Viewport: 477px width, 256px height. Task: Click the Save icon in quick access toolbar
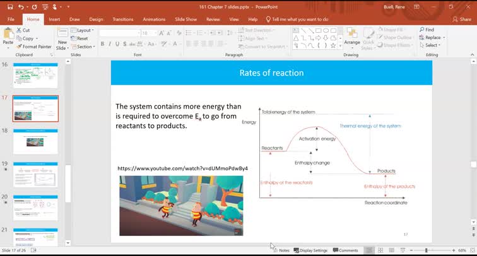tap(8, 7)
